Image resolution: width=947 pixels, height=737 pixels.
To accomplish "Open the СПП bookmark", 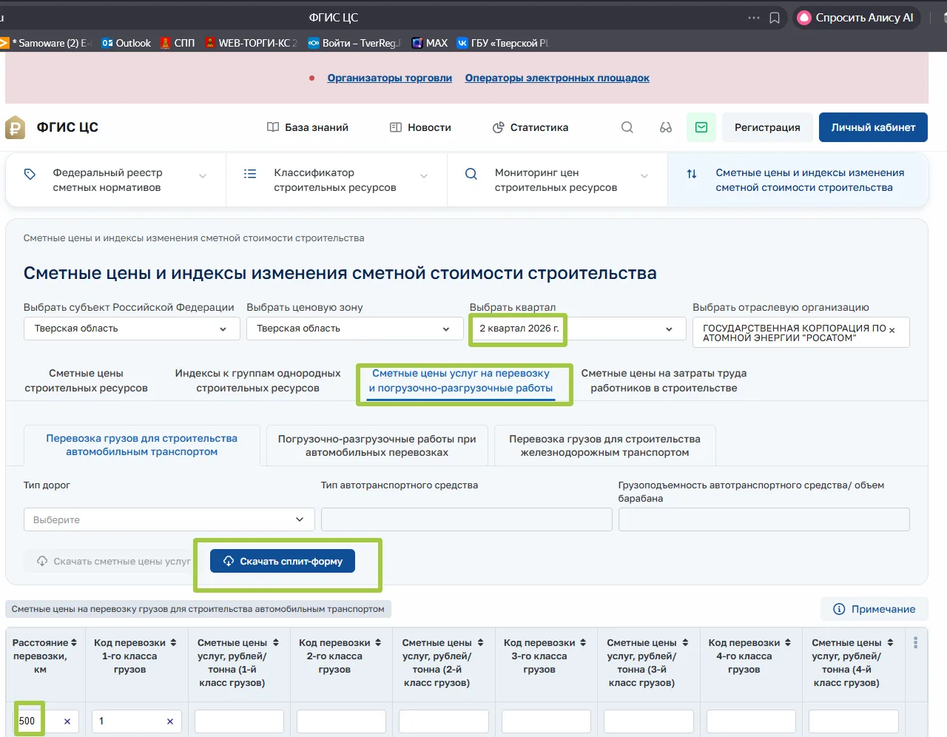I will click(x=178, y=43).
